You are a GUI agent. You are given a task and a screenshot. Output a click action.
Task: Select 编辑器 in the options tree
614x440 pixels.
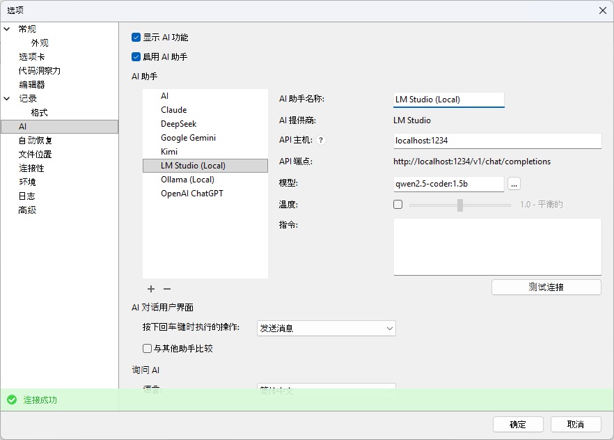pos(32,84)
